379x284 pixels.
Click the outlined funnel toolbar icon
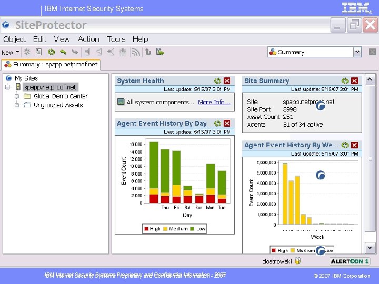[x=99, y=52]
